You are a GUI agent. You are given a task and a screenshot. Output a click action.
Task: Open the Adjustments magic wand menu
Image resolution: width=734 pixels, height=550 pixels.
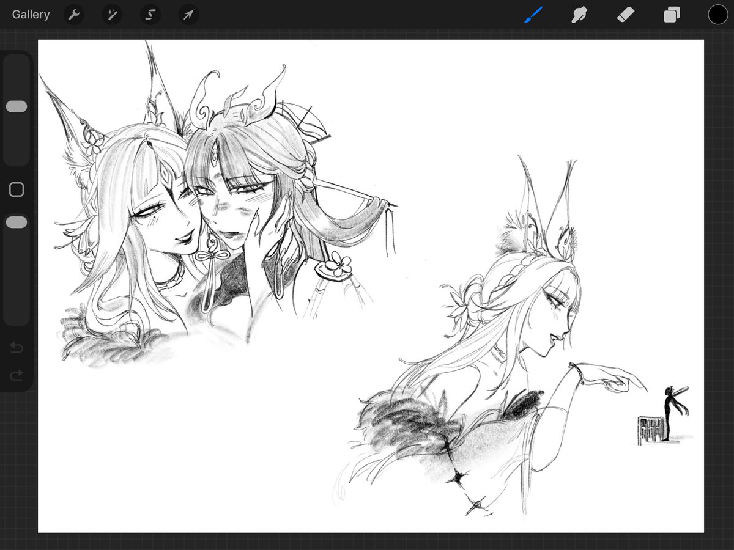[112, 15]
